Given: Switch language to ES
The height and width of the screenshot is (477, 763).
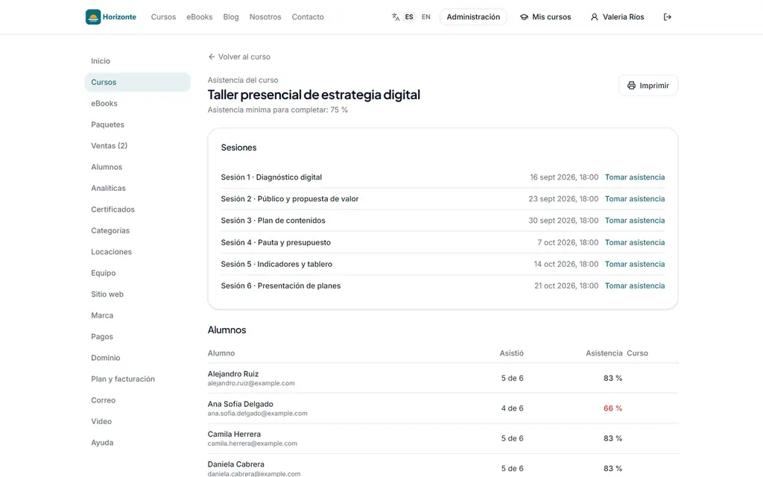Looking at the screenshot, I should tap(409, 17).
